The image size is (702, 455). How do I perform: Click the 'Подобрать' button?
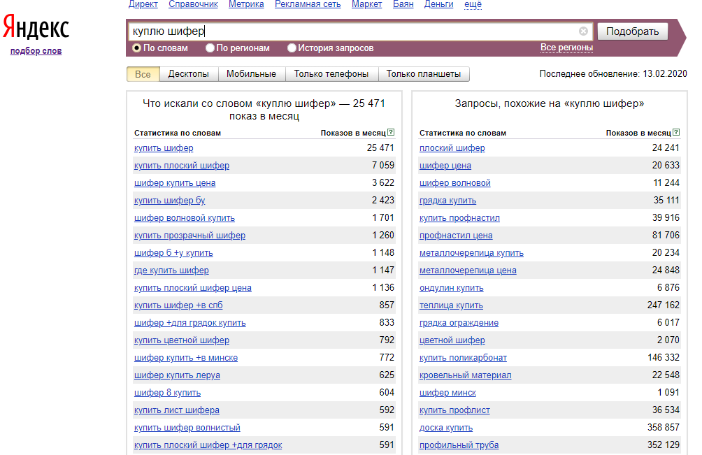click(632, 31)
